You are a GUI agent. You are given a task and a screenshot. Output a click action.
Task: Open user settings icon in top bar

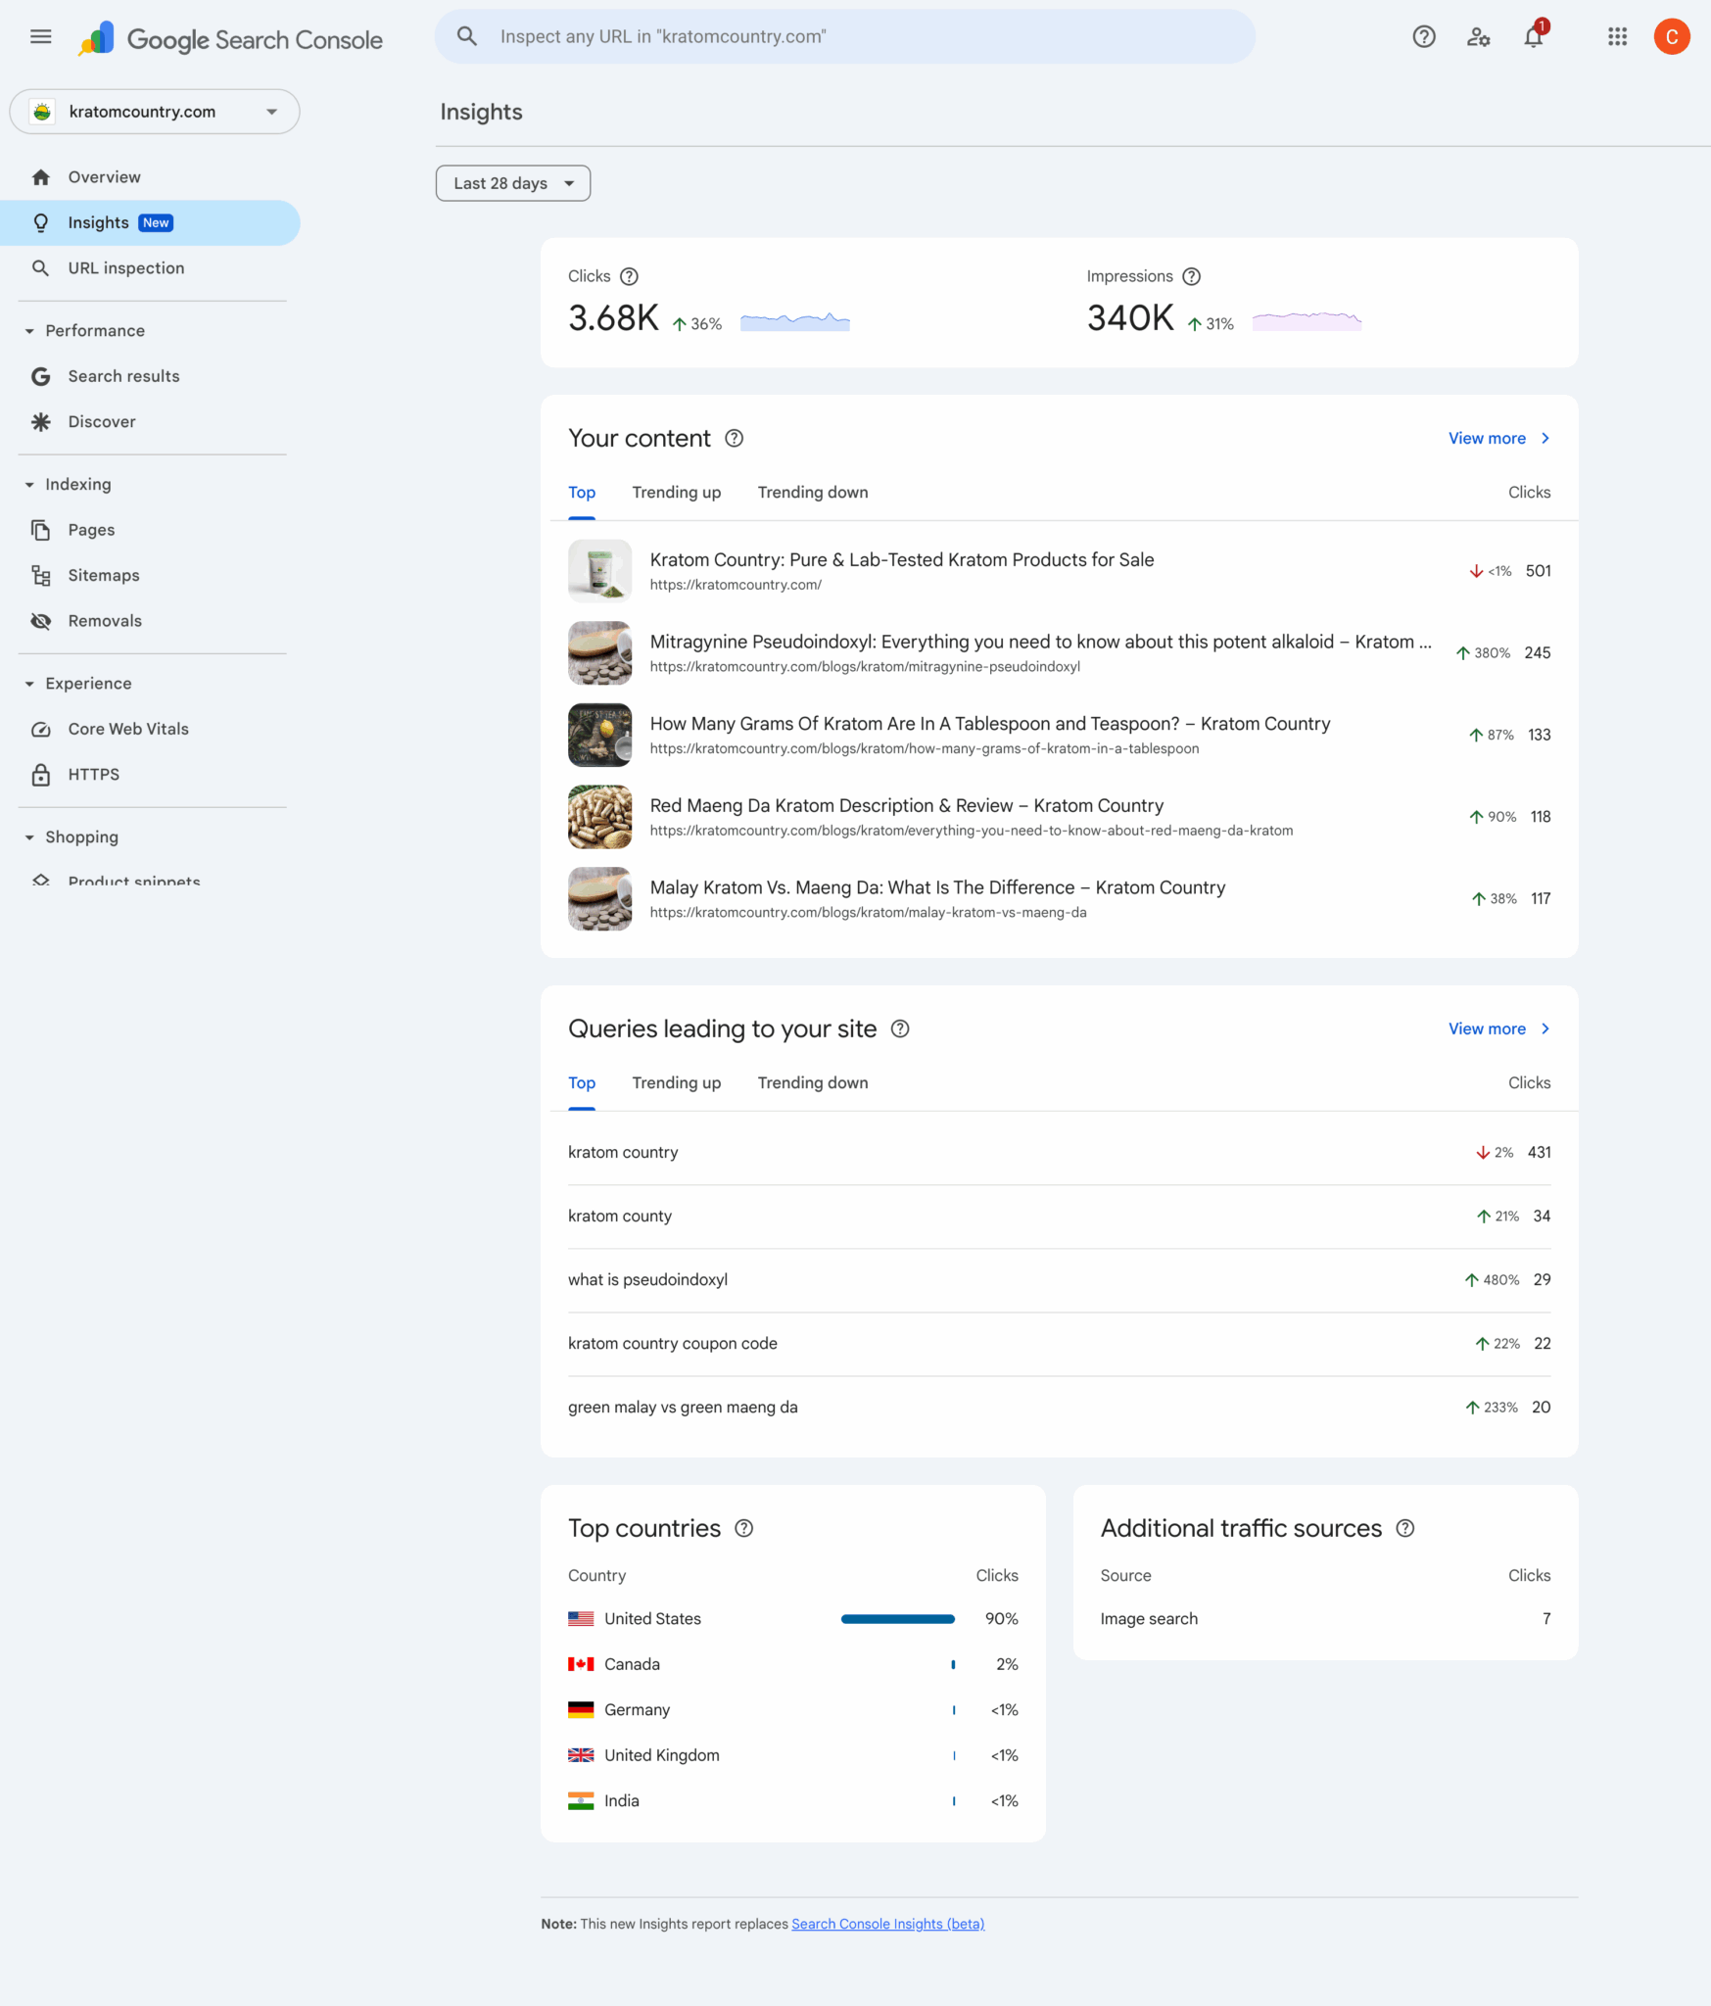pyautogui.click(x=1479, y=37)
